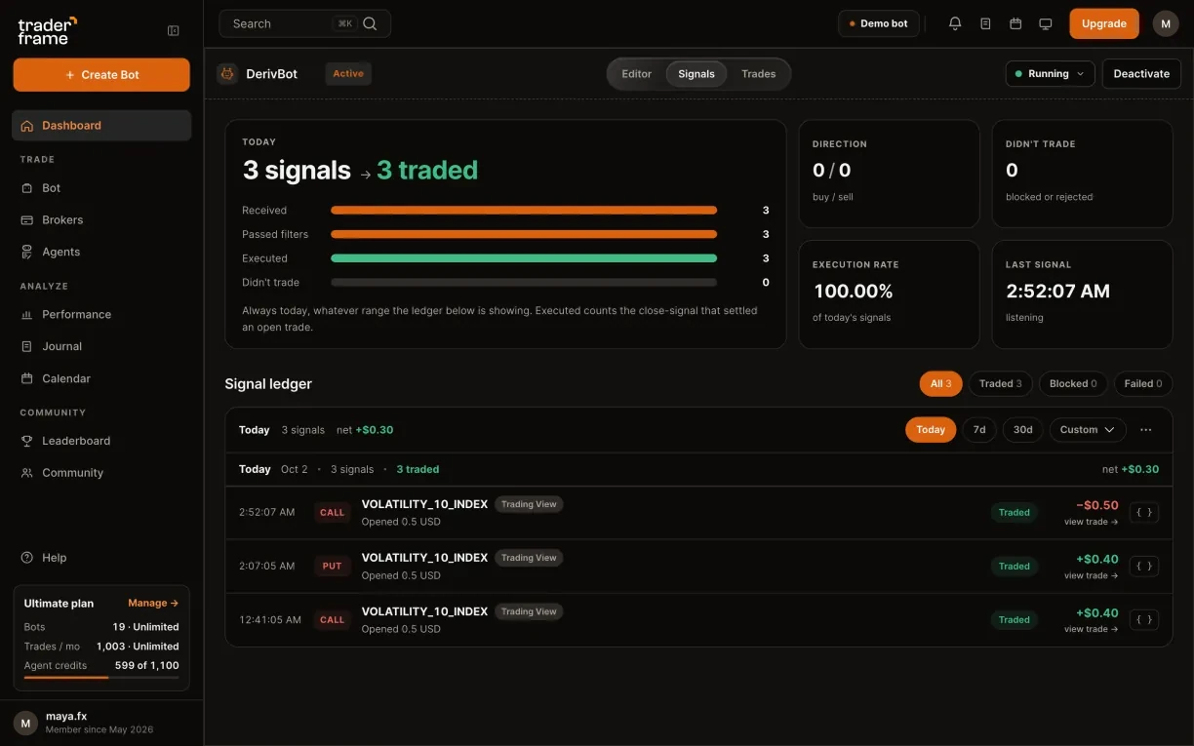
Task: Click the DerivBot robot avatar icon
Action: tap(227, 73)
